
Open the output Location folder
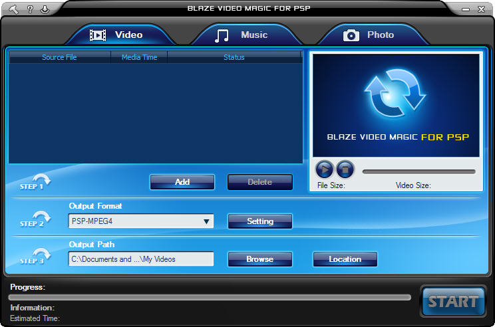pos(345,259)
